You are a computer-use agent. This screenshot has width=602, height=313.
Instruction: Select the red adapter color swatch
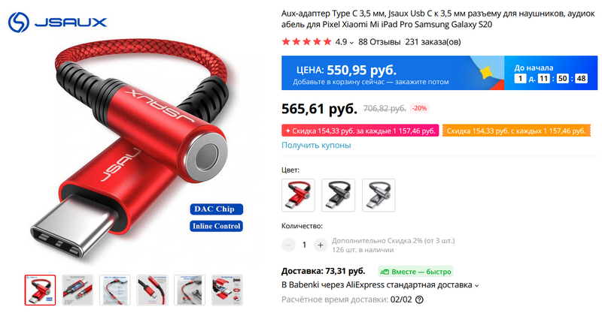(298, 195)
